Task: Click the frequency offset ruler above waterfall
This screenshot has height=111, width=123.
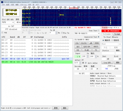Action: point(72,7)
